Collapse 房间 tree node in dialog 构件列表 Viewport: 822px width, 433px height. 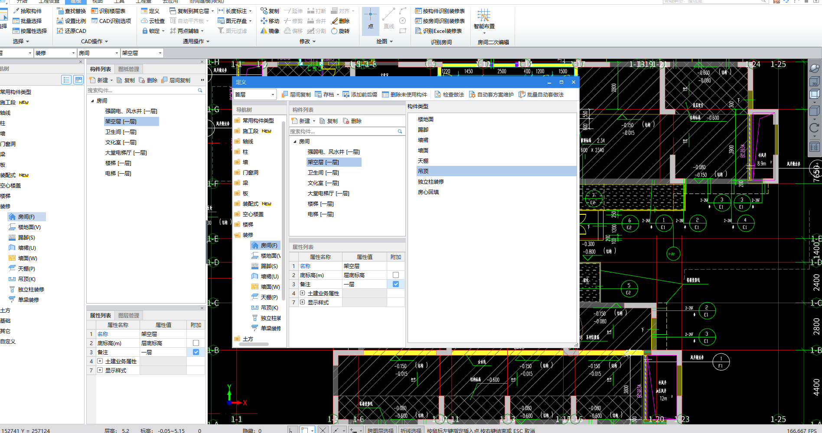click(295, 142)
